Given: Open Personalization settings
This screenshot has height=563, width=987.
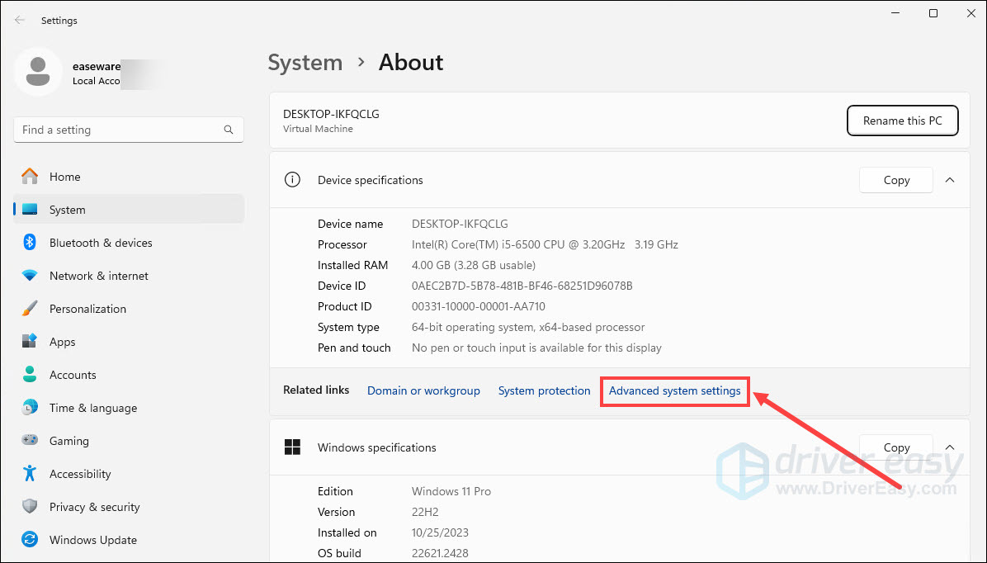Looking at the screenshot, I should point(129,309).
